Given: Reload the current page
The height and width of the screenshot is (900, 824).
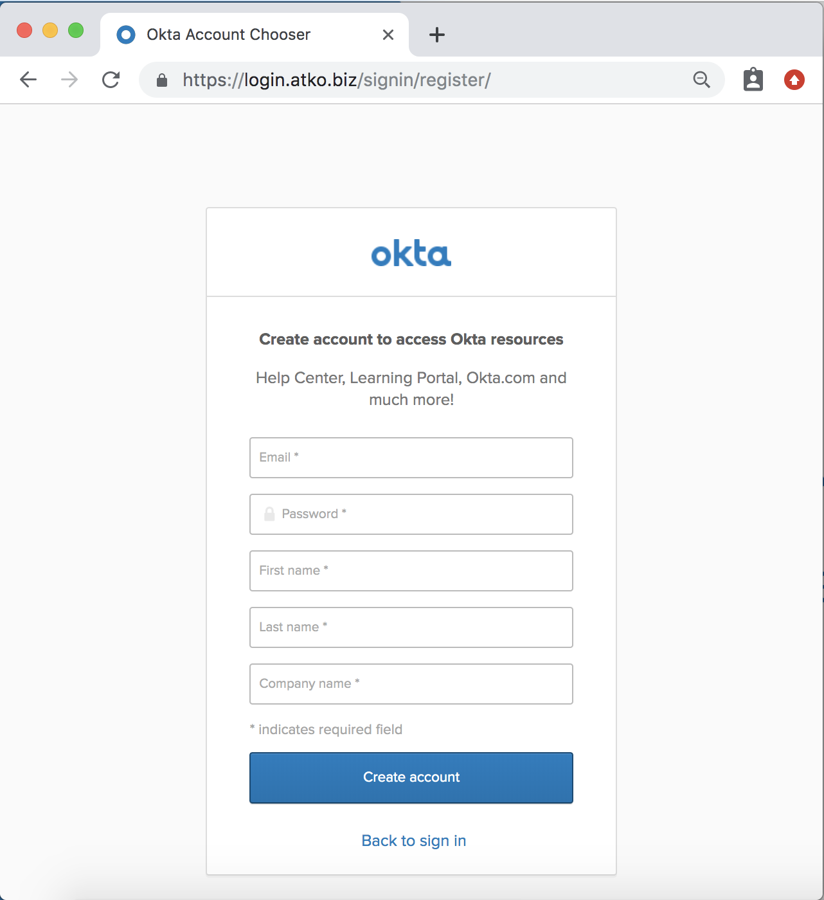Looking at the screenshot, I should [111, 80].
